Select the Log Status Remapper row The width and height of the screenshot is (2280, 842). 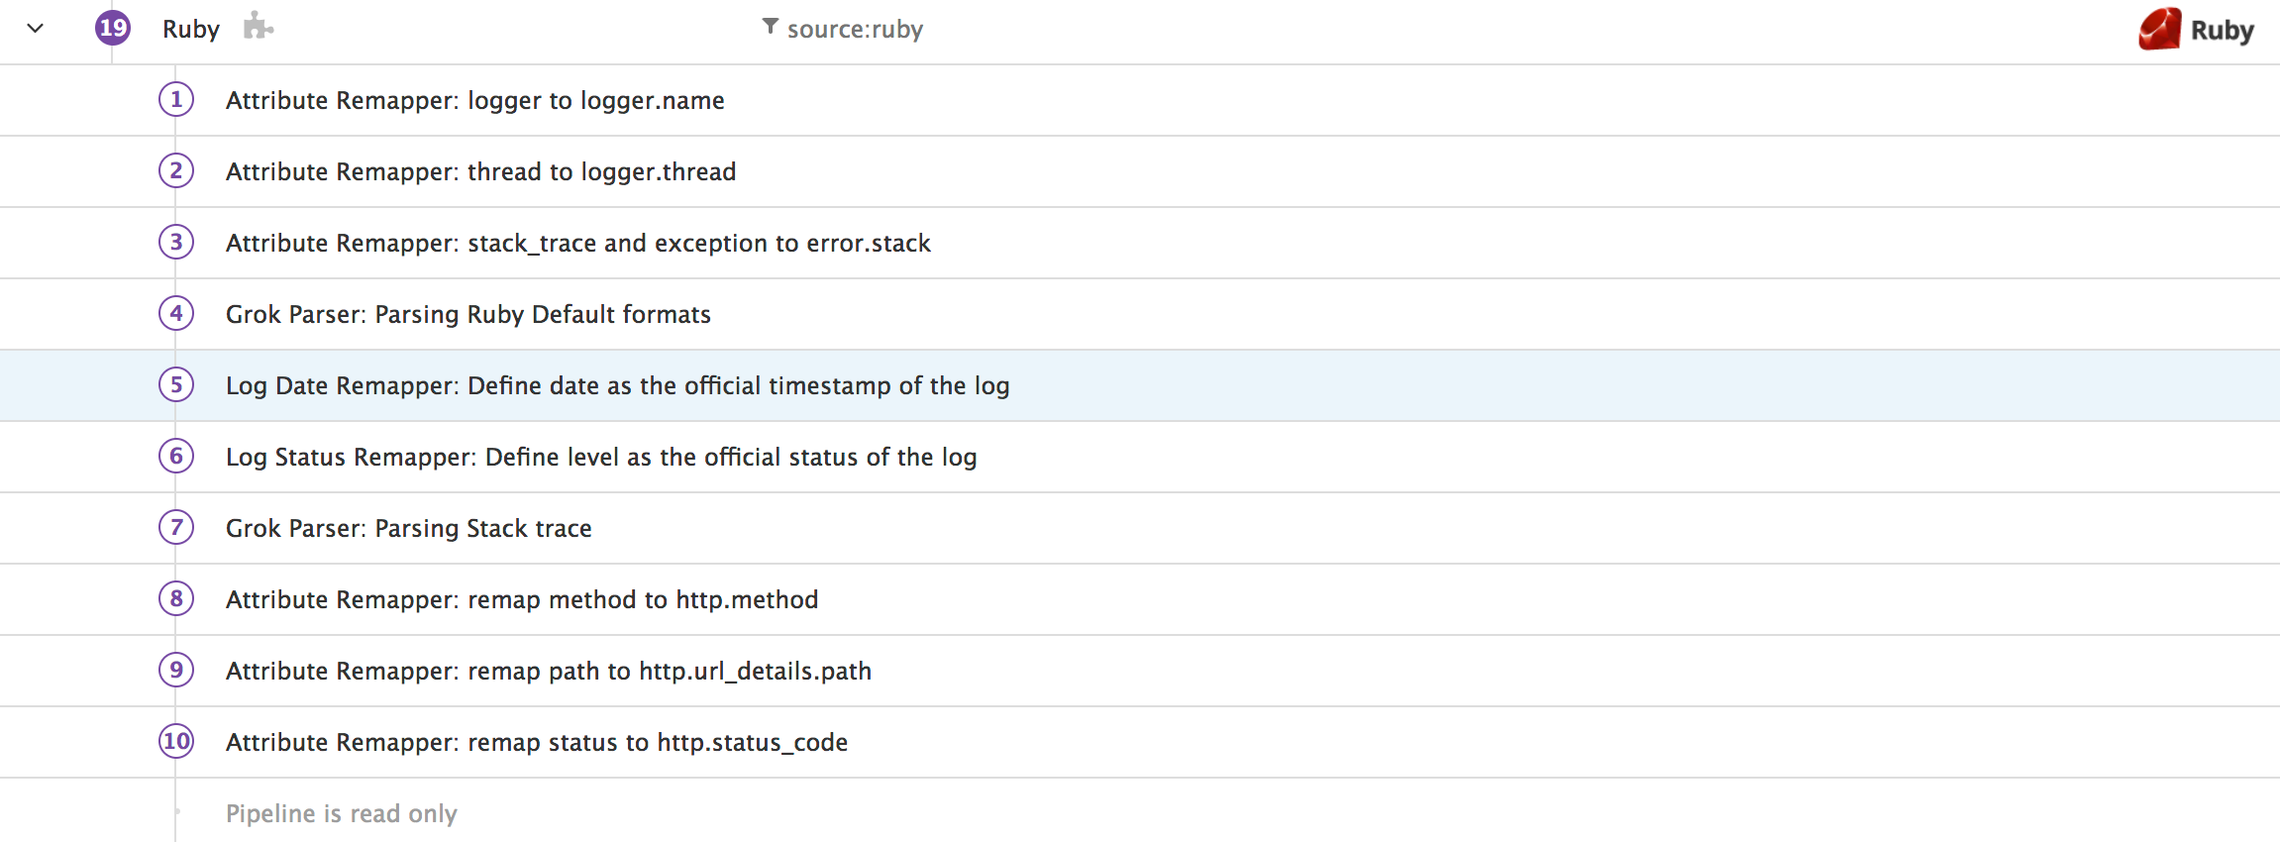601,456
